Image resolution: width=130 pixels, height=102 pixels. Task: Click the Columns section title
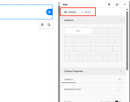tap(69, 20)
